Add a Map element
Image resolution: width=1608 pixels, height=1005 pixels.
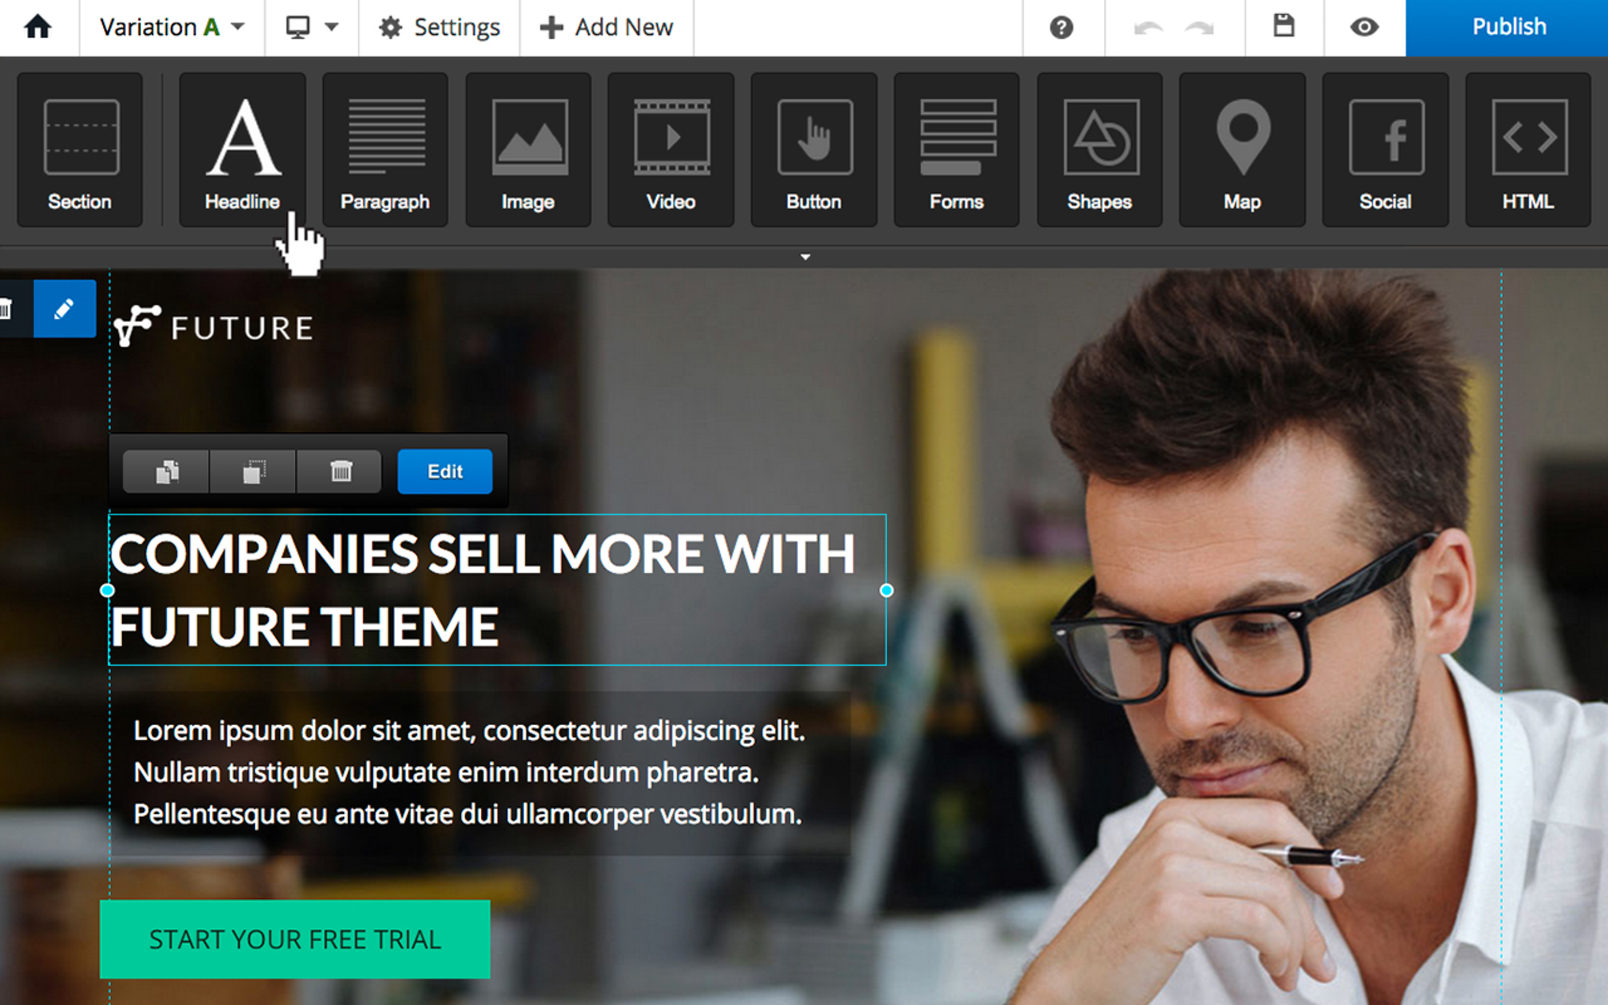point(1243,150)
